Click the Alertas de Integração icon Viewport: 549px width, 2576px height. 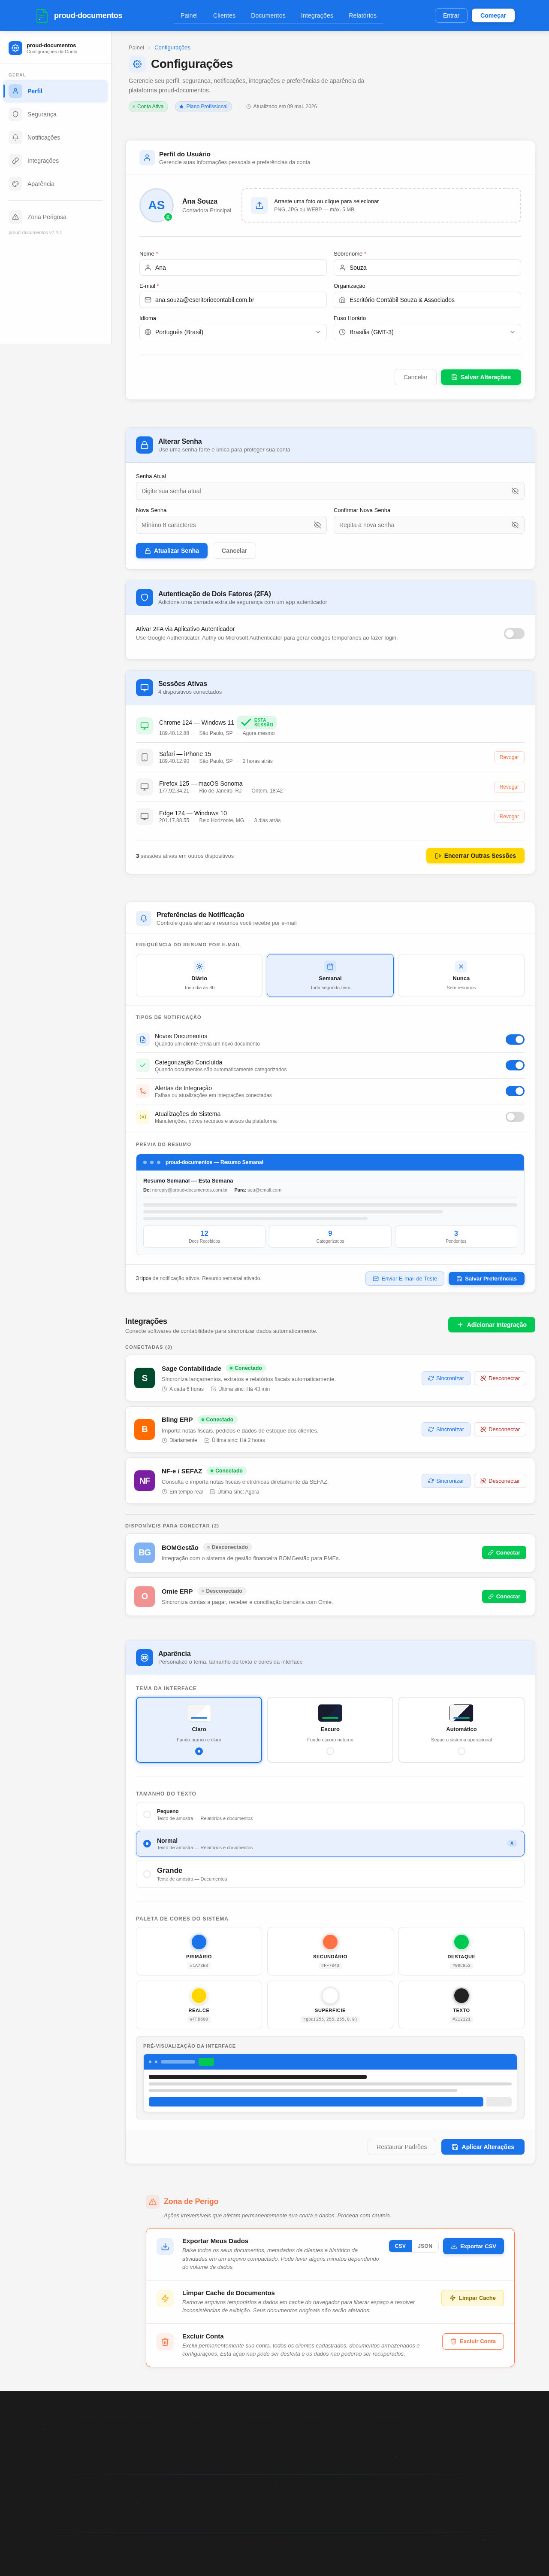pyautogui.click(x=143, y=1091)
